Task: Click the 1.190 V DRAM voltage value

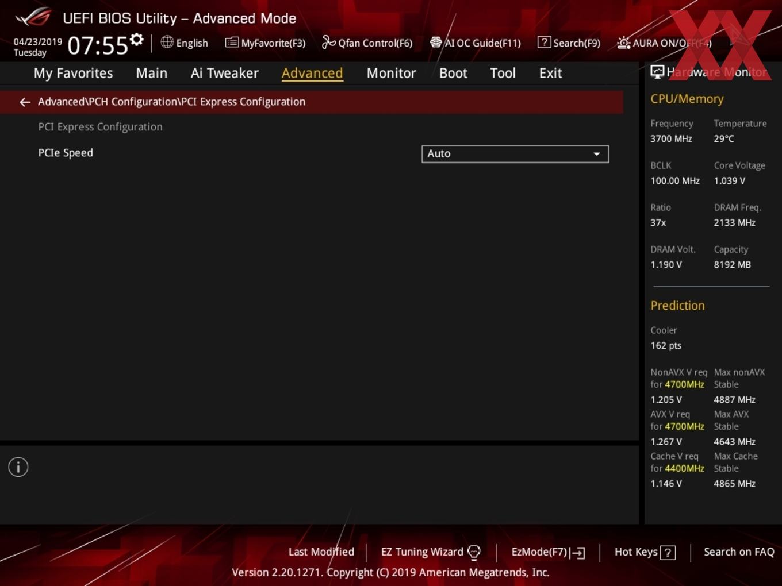Action: (666, 264)
